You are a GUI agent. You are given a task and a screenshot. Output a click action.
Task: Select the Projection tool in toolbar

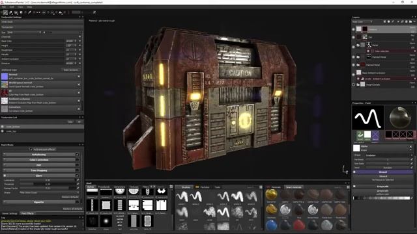click(16, 12)
